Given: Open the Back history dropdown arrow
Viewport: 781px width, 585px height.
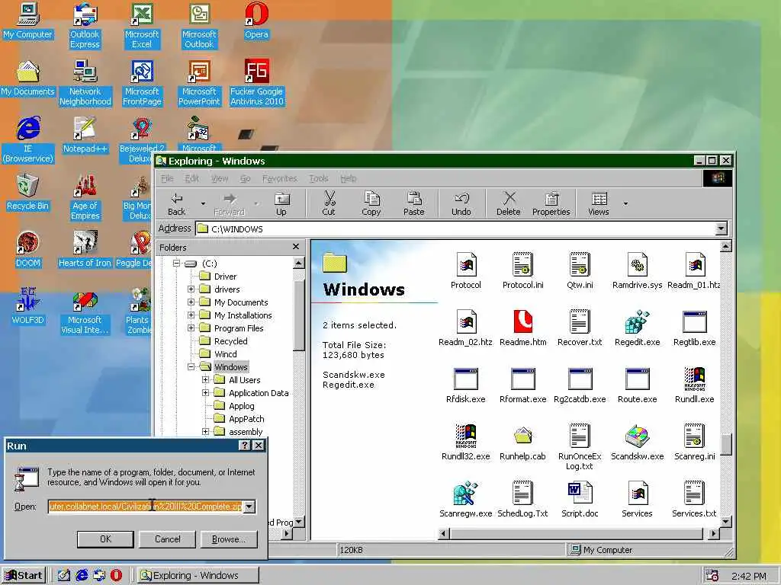Looking at the screenshot, I should (x=203, y=203).
